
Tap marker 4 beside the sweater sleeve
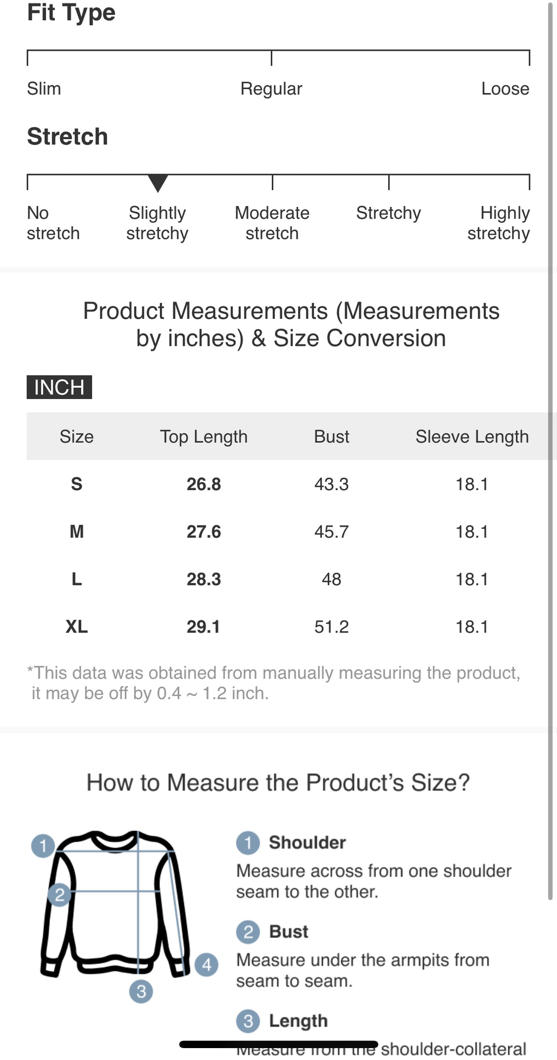[x=207, y=964]
